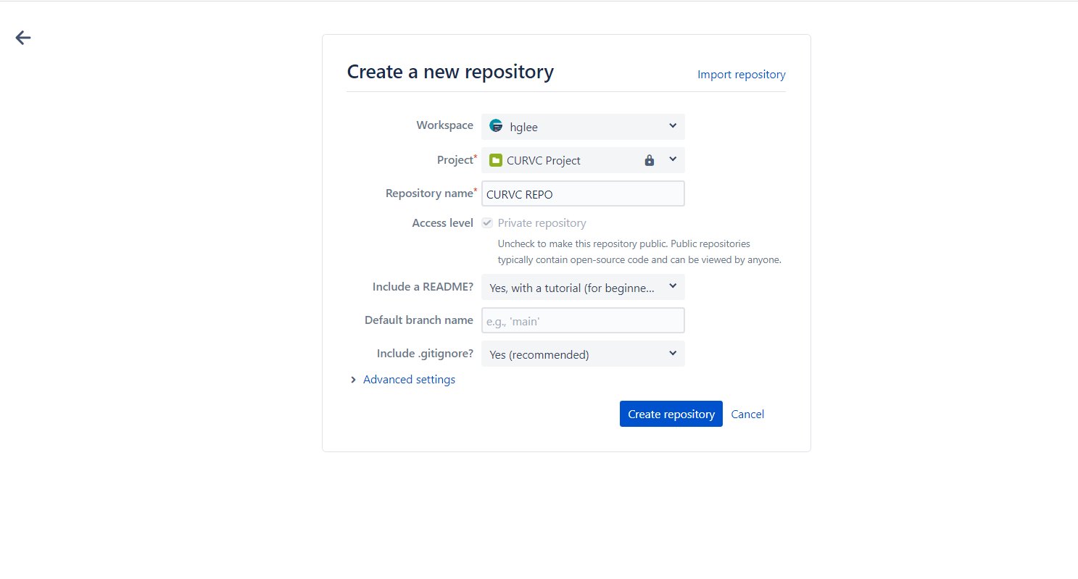The height and width of the screenshot is (579, 1078).
Task: Open the Project CURVC Project dropdown
Action: (583, 160)
